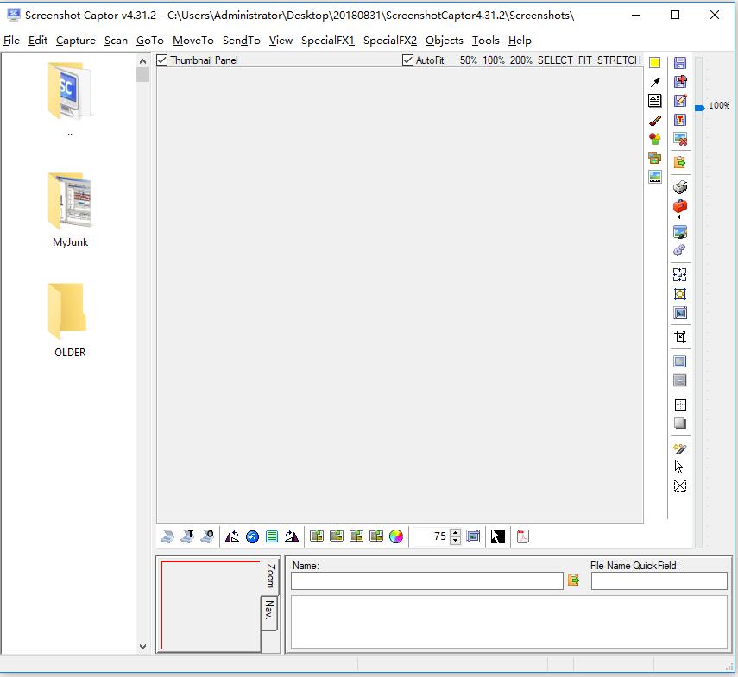Select the paintbrush tool

coord(654,121)
